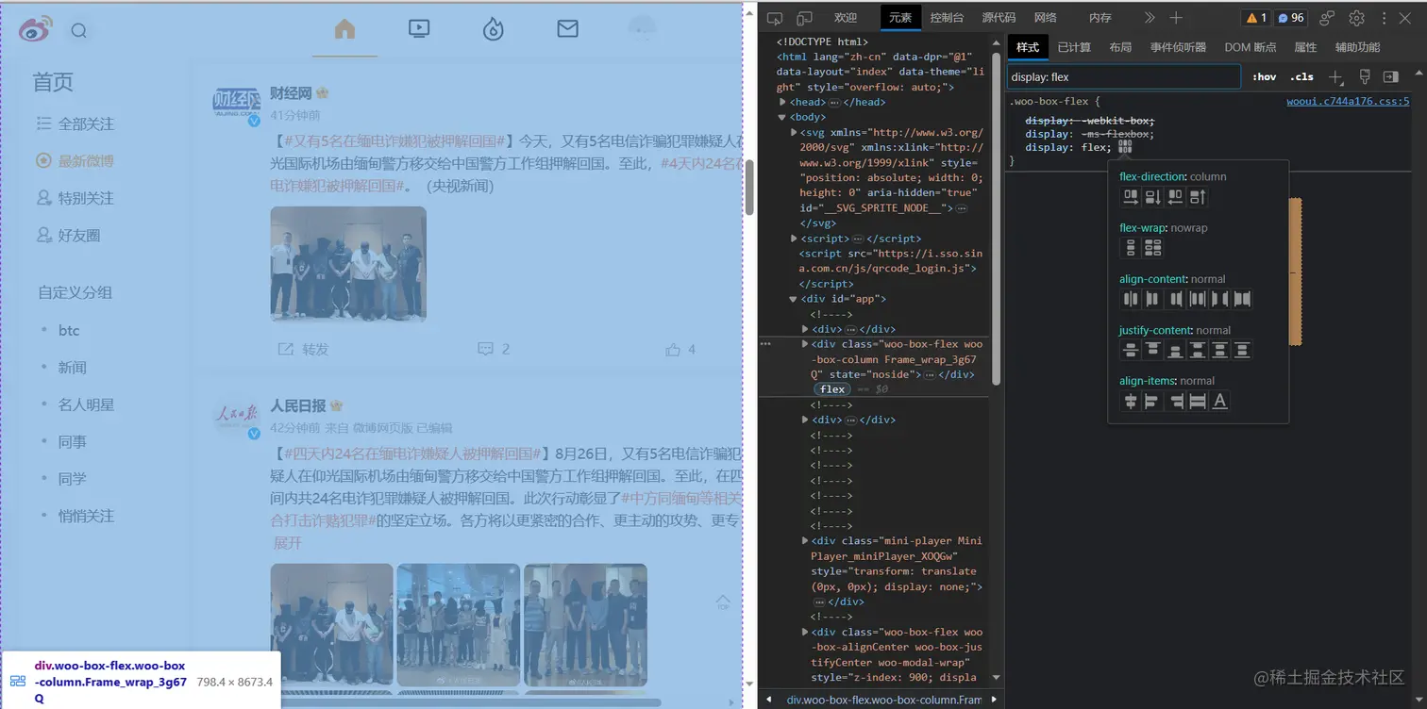1427x709 pixels.
Task: Activate the DevTools element inspect picker
Action: pos(775,18)
